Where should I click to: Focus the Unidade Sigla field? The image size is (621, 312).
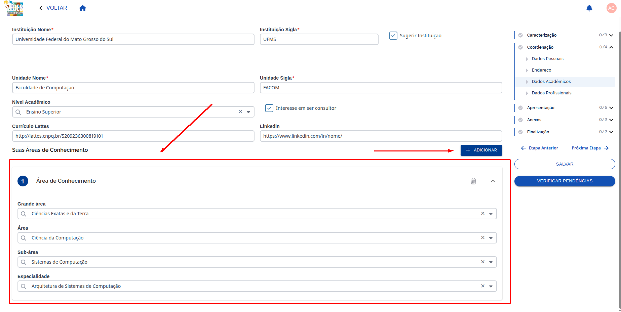(x=381, y=88)
